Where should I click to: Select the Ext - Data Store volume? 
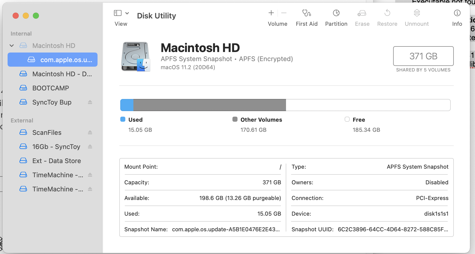(x=53, y=161)
